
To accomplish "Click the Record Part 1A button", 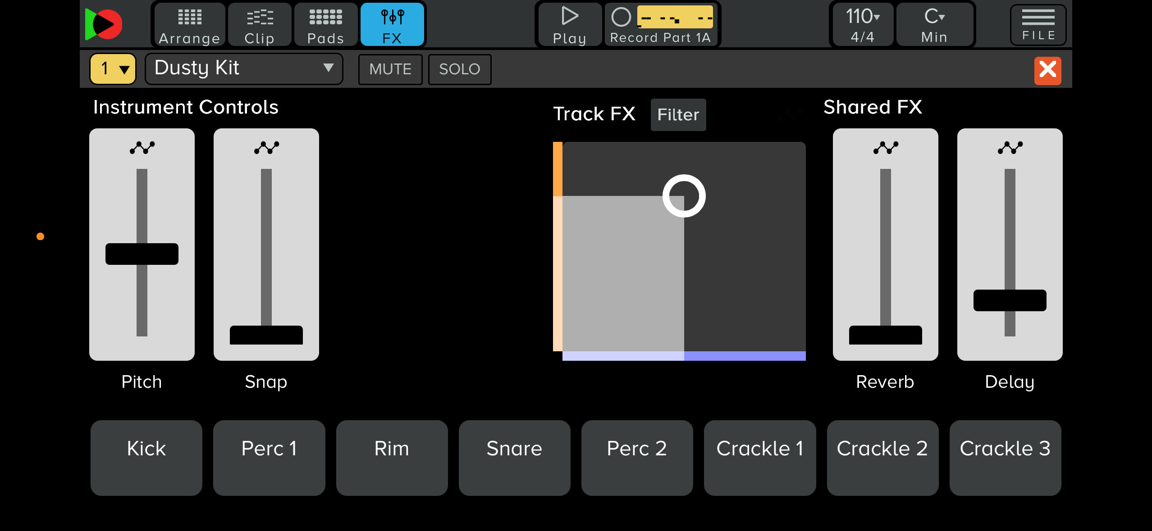I will tap(660, 25).
